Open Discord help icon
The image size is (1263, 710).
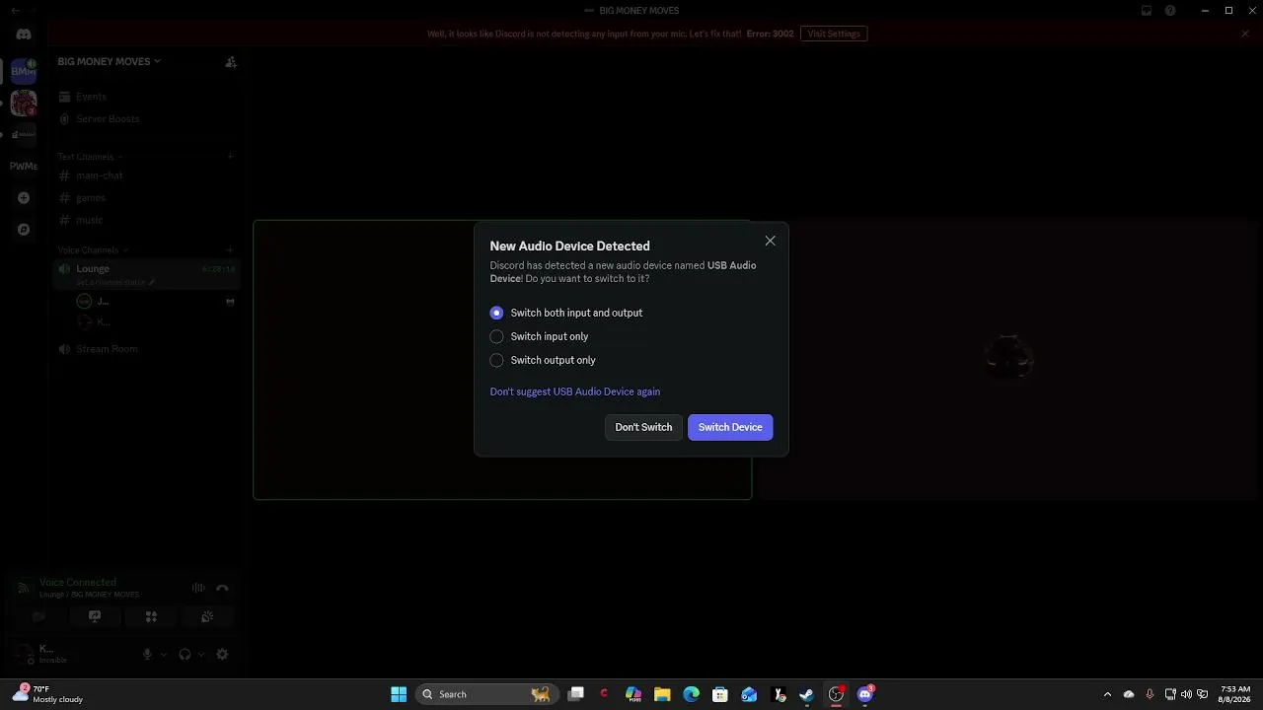tap(1170, 11)
